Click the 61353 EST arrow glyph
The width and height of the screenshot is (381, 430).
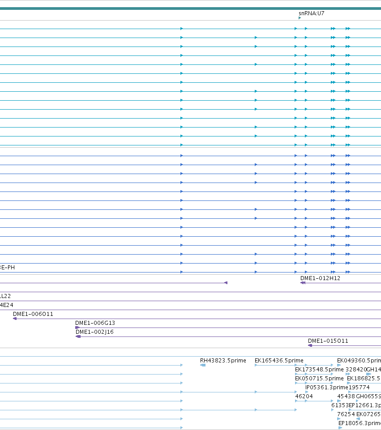[x=333, y=410]
